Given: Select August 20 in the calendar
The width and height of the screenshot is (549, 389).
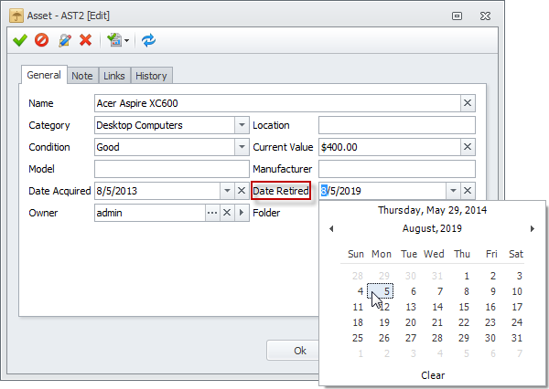Looking at the screenshot, I should click(411, 322).
